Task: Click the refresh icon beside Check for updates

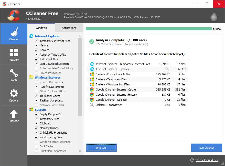Action: click(x=192, y=160)
